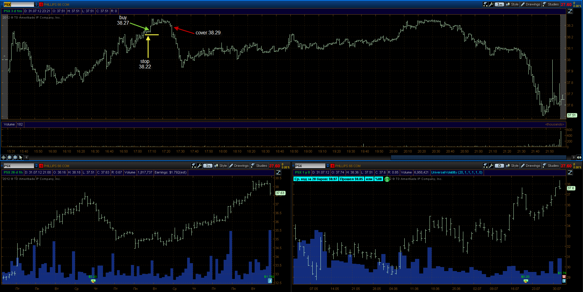Open Studies menu in top chart
583x292 pixels.
(x=551, y=4)
